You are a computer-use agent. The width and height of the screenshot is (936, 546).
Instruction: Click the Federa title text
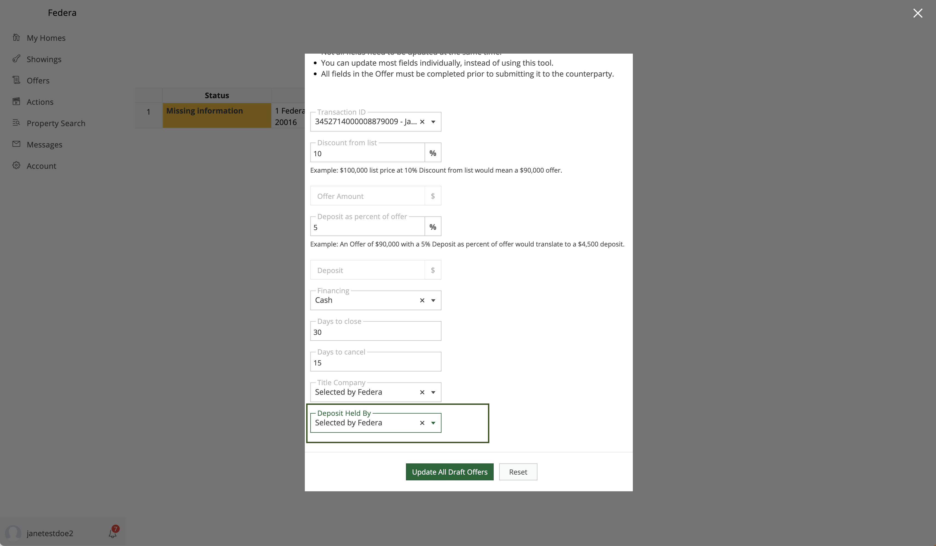click(62, 13)
